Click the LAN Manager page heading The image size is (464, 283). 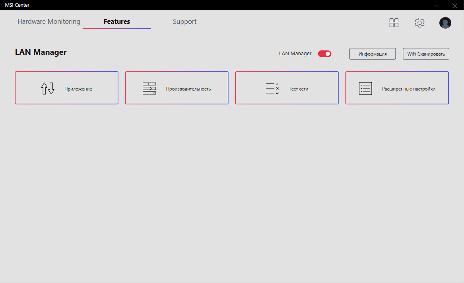(x=41, y=52)
